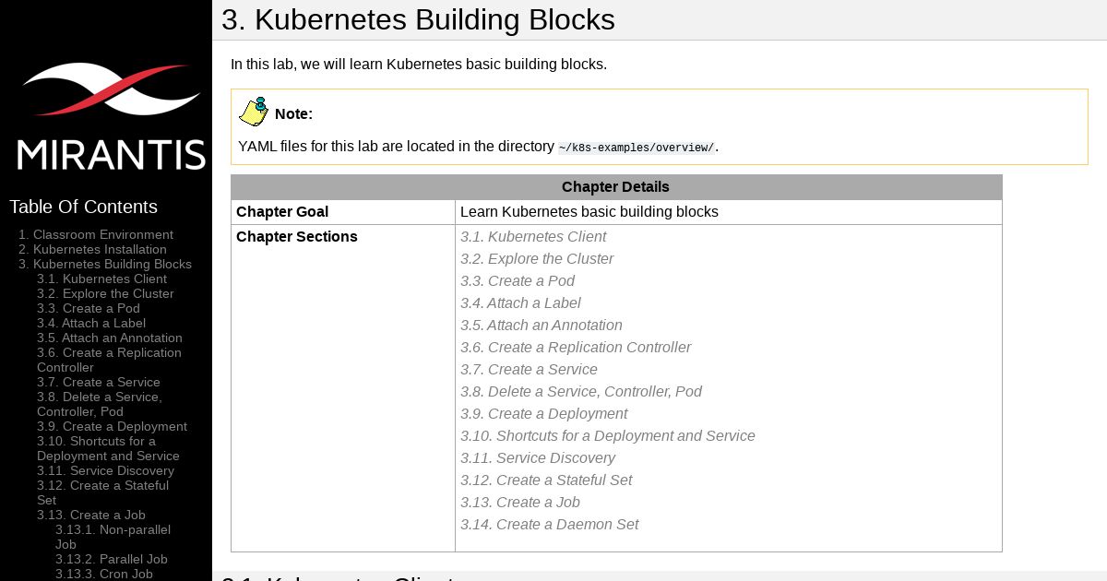Go to 3.9. Create a Deployment in table

click(544, 414)
